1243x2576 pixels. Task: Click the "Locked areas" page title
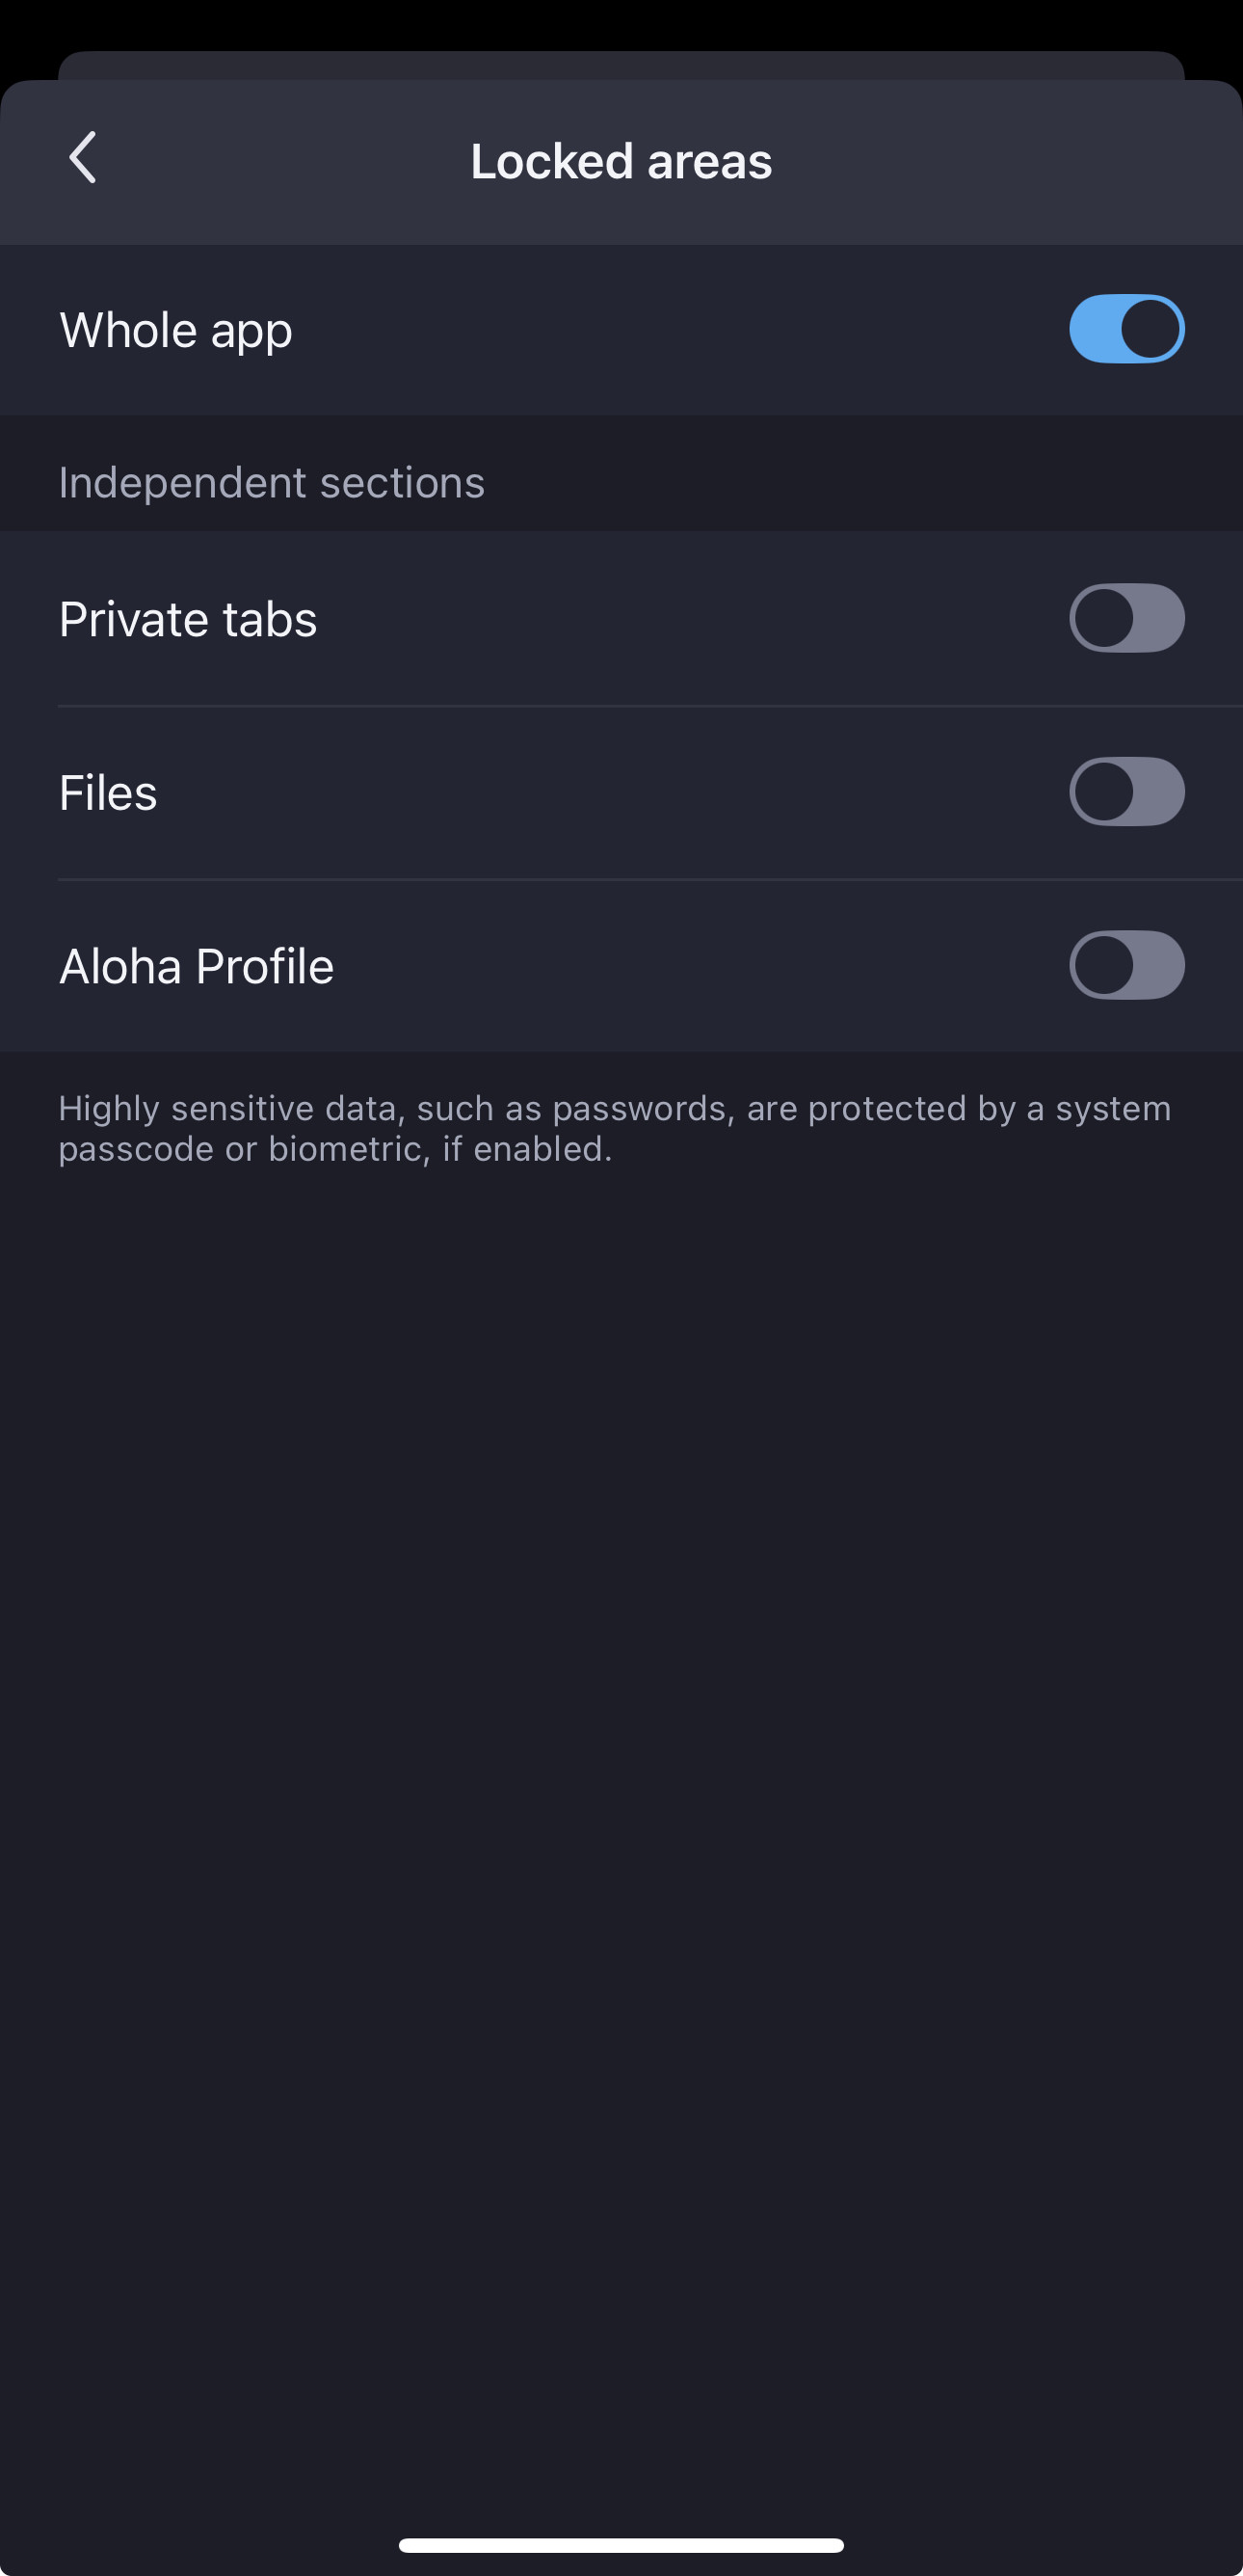(621, 162)
